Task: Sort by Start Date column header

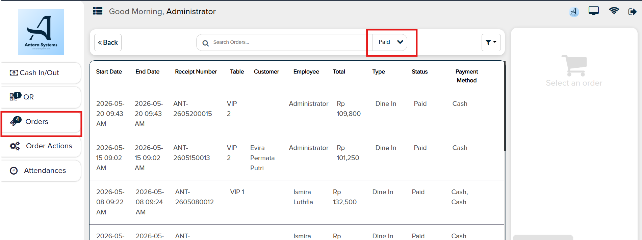Action: [109, 71]
